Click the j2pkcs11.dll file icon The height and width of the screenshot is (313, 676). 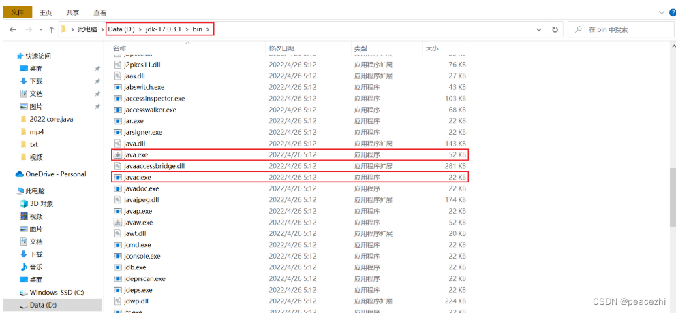(x=118, y=65)
